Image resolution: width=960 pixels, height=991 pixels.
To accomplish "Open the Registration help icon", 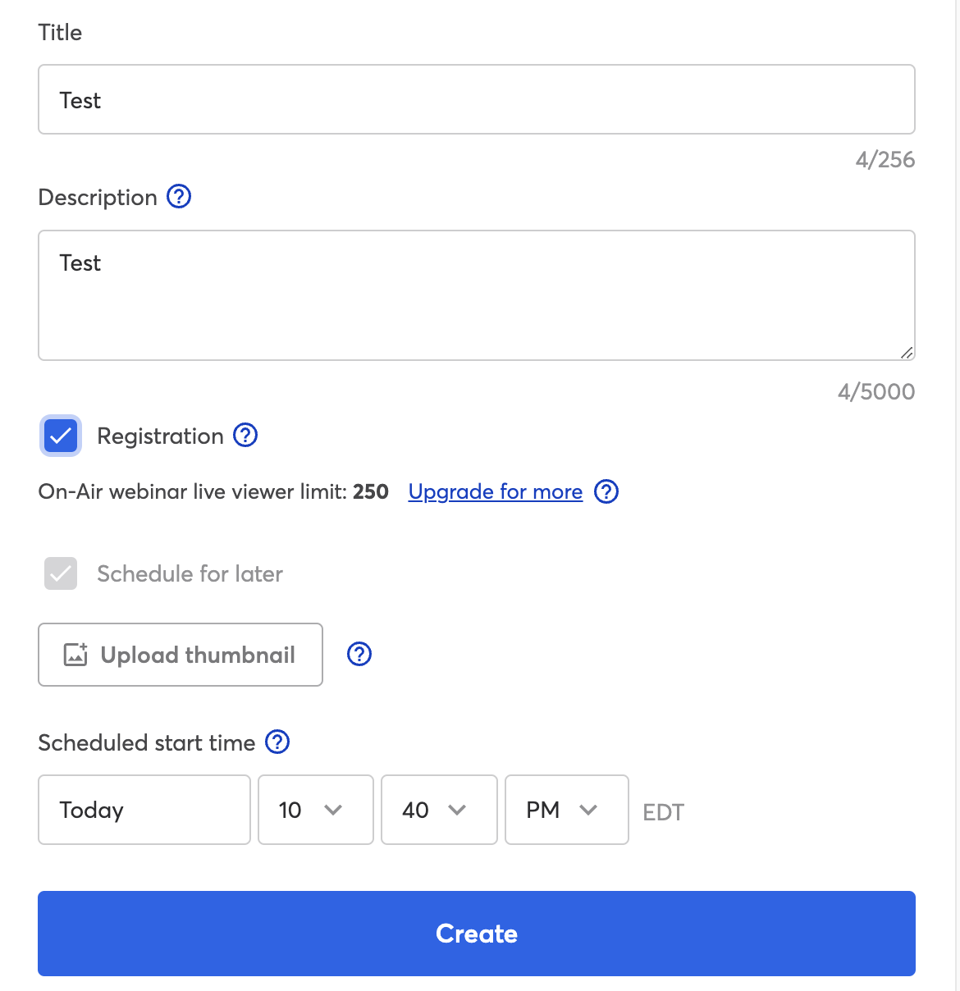I will (245, 435).
